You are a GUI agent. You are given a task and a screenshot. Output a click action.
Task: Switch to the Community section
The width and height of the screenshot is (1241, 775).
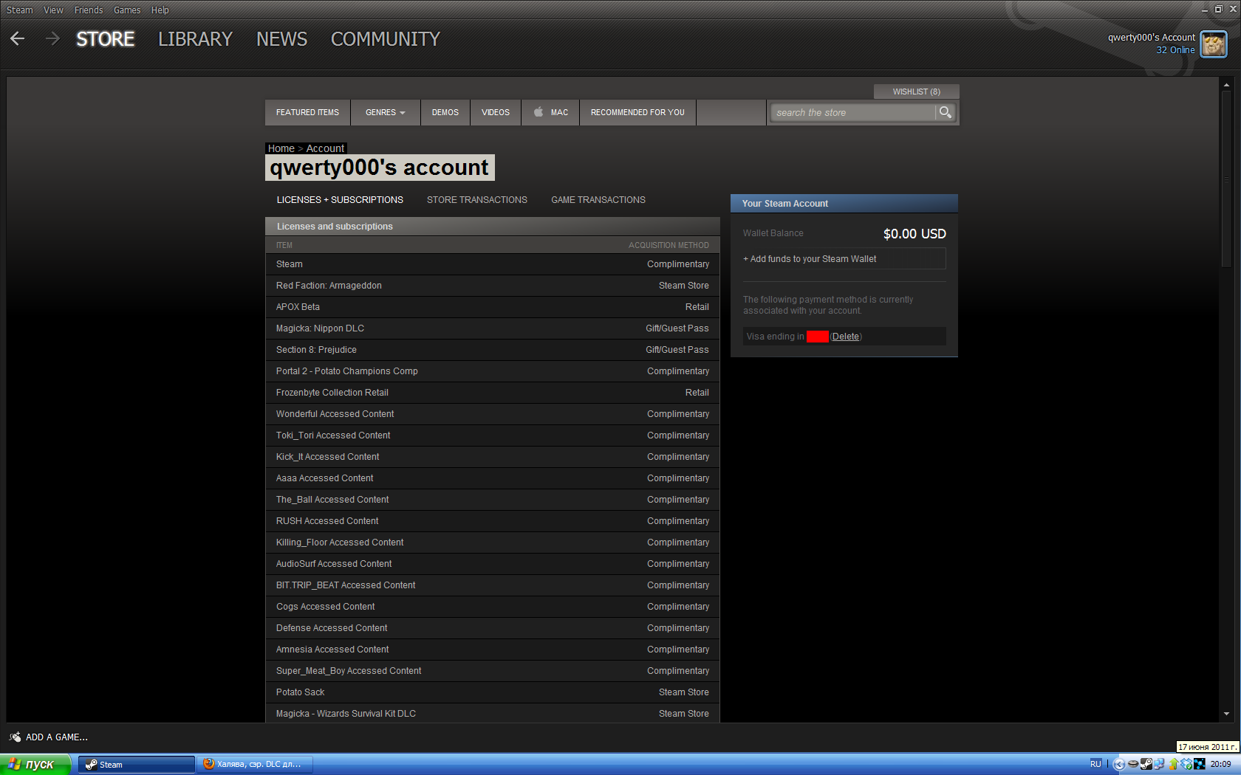(385, 38)
